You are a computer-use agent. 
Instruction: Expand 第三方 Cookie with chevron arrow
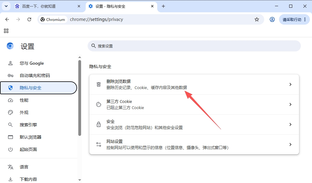tap(290, 104)
